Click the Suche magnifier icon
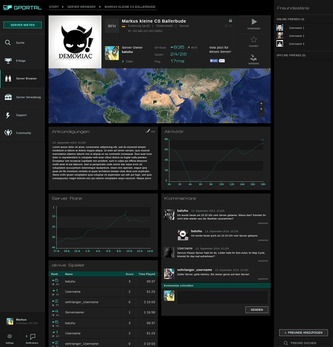Image resolution: width=333 pixels, height=347 pixels. click(8, 43)
